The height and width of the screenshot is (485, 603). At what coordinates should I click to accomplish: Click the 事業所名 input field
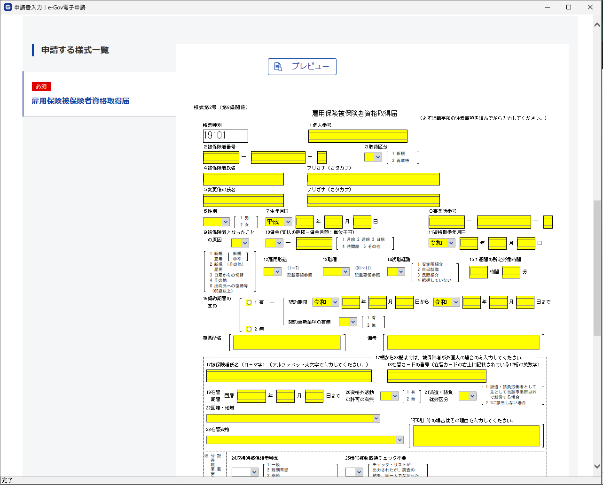(x=287, y=342)
